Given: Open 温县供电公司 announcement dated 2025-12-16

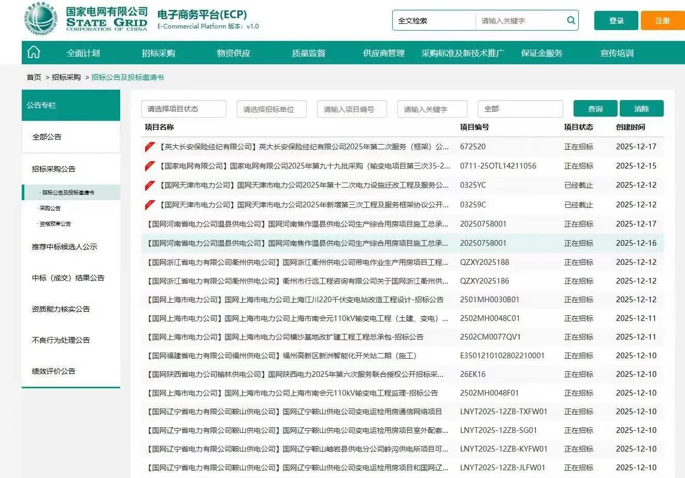Looking at the screenshot, I should coord(297,243).
